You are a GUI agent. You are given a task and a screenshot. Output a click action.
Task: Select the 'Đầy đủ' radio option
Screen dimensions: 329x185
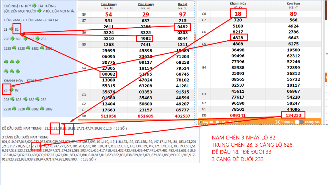click(201, 122)
